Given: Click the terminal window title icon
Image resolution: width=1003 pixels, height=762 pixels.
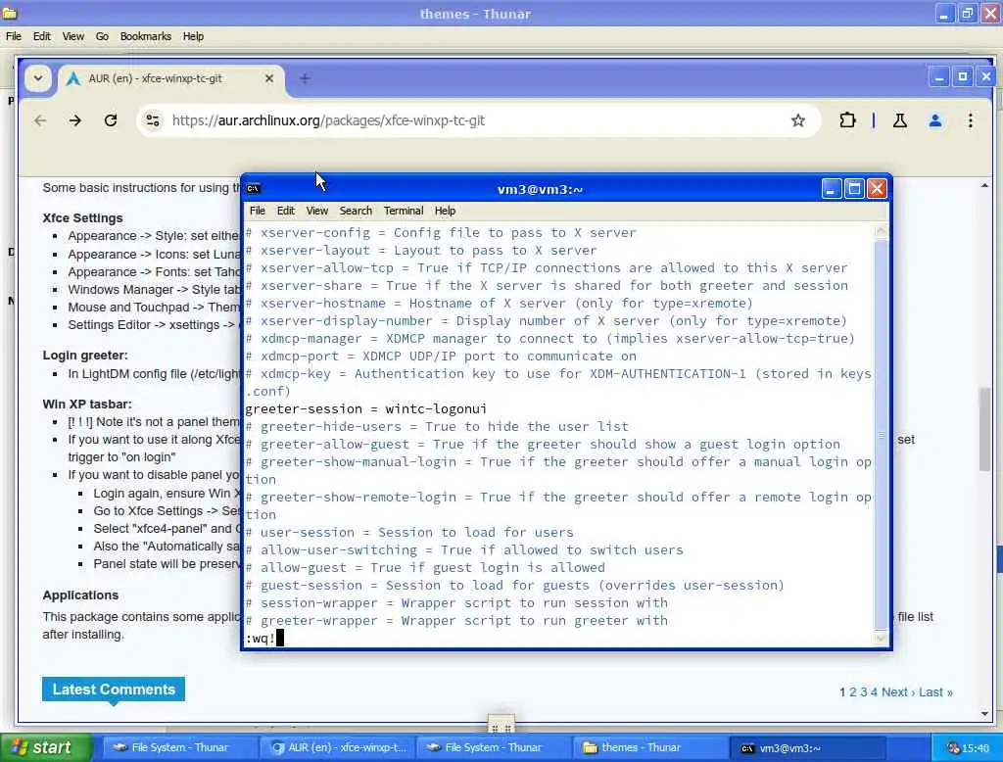Looking at the screenshot, I should (254, 189).
